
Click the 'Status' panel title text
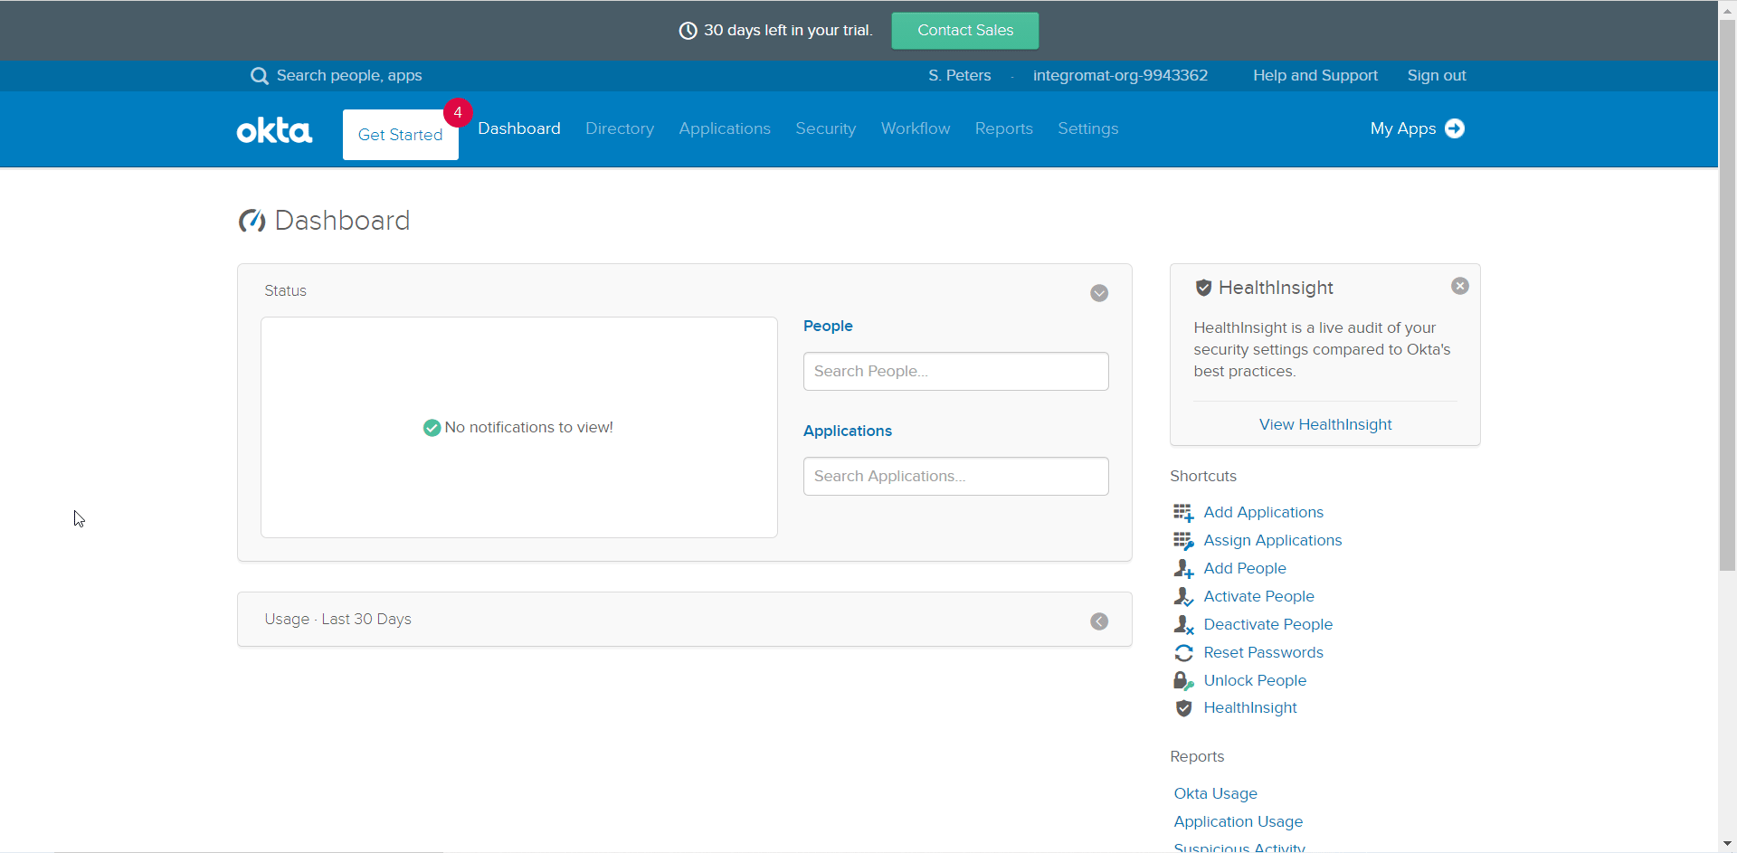[286, 290]
